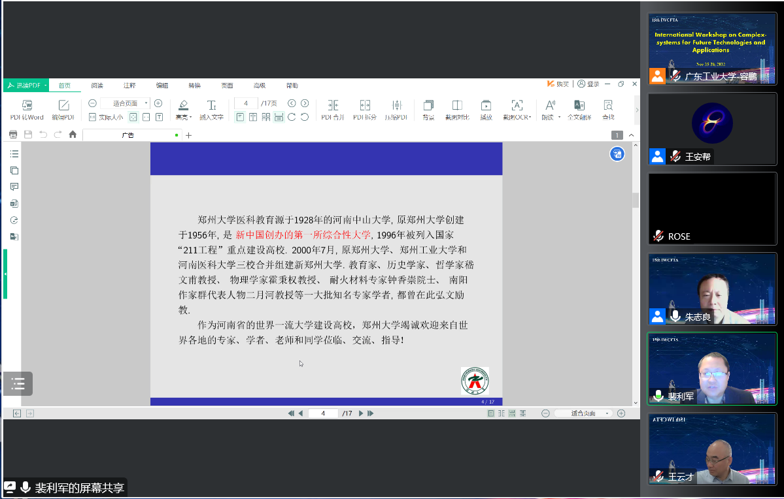Toggle continuous scrolling layout in ribbon
784x499 pixels.
279,117
